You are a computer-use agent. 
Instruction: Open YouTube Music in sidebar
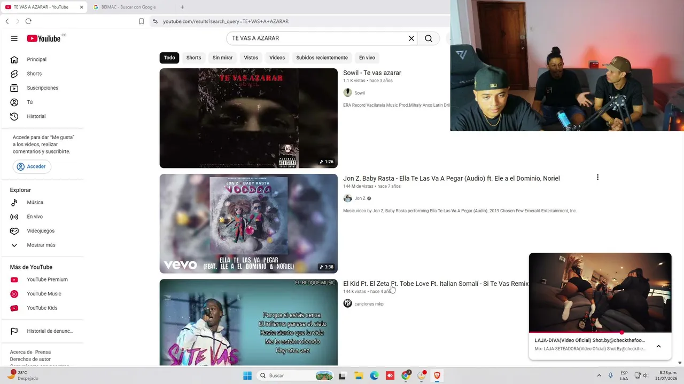(43, 294)
